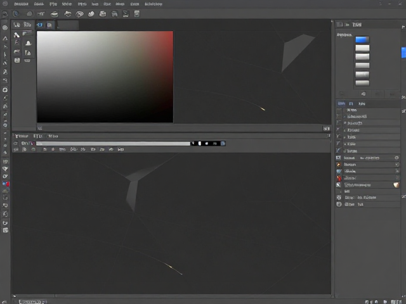Click the horizontal scrollbar under the lower canvas
Image resolution: width=406 pixels, height=304 pixels.
tap(171, 296)
